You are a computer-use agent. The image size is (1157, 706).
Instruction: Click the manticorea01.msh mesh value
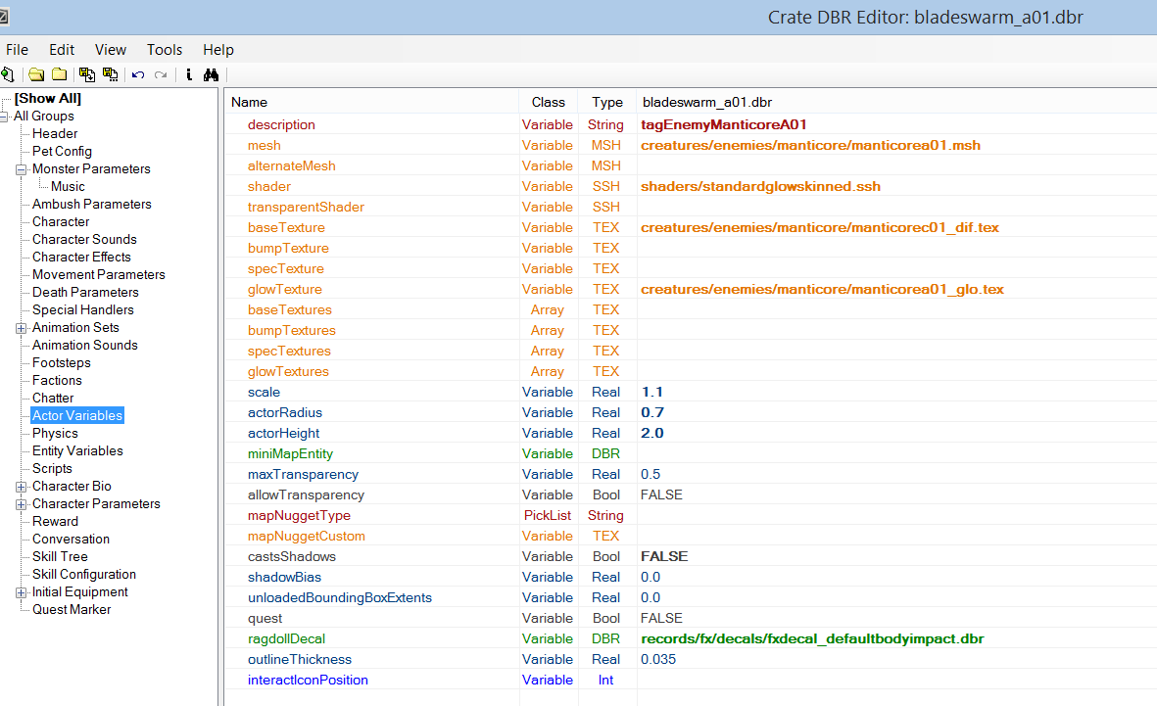tap(810, 145)
